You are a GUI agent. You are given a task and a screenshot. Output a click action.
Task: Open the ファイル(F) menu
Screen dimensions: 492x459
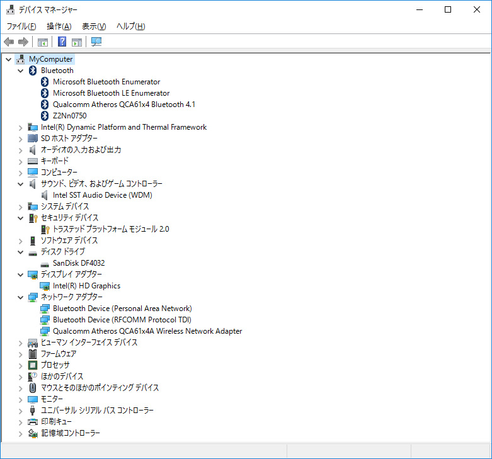click(21, 26)
